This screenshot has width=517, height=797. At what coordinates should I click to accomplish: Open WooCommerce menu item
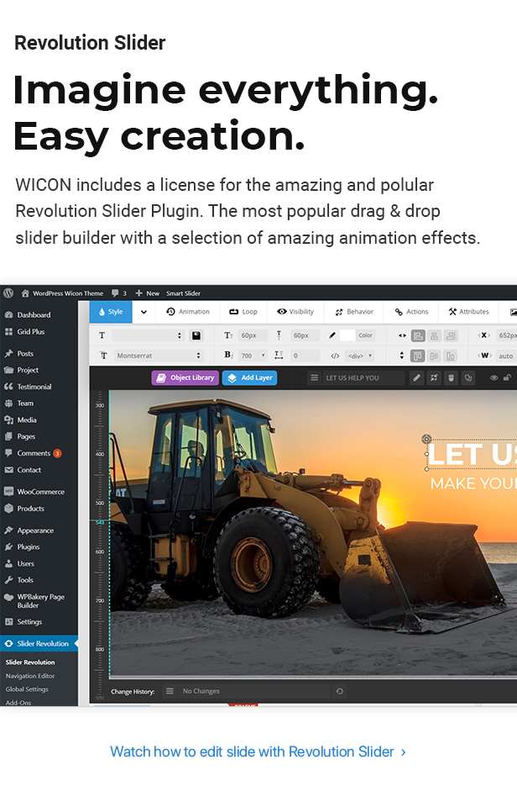click(x=40, y=492)
